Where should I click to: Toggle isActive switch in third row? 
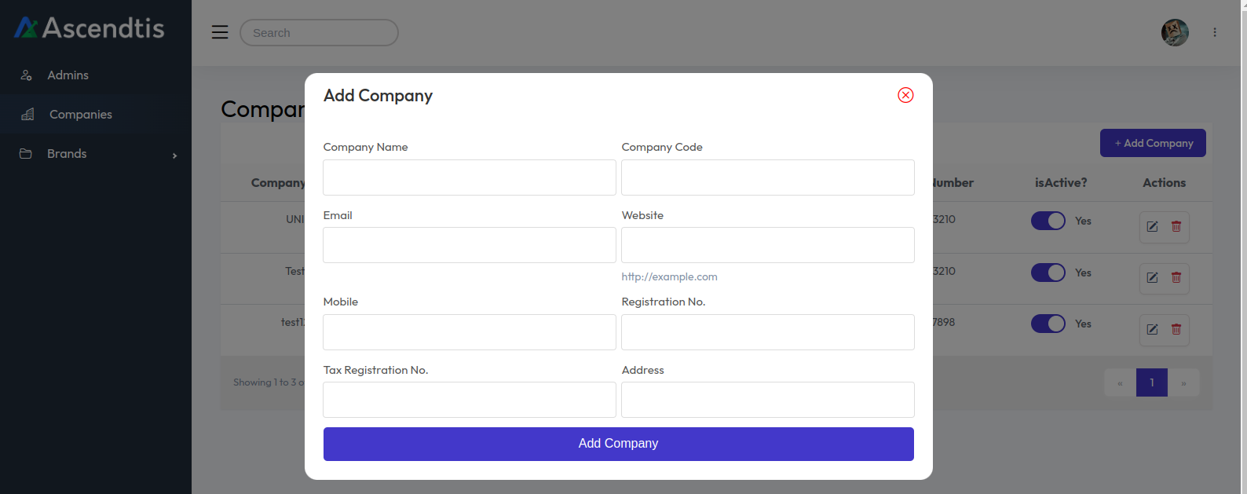[1048, 324]
